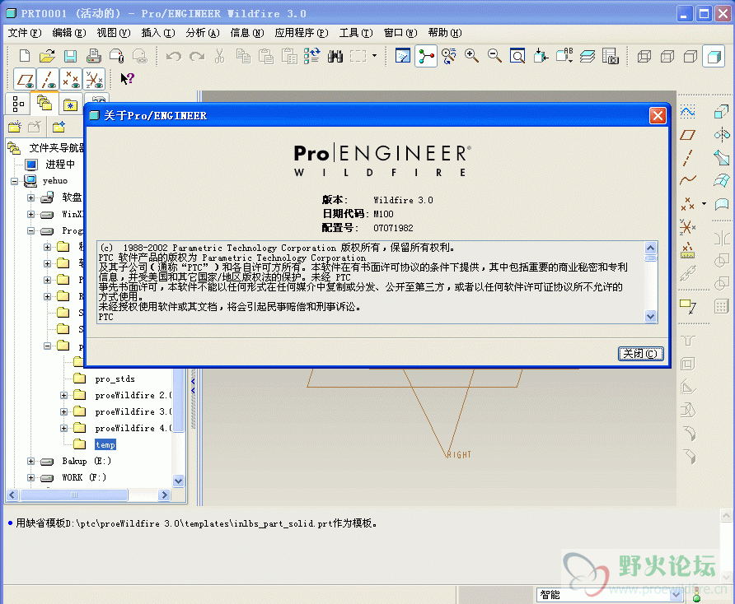The image size is (735, 604).
Task: Open the 视图(V) menu
Action: pyautogui.click(x=114, y=33)
